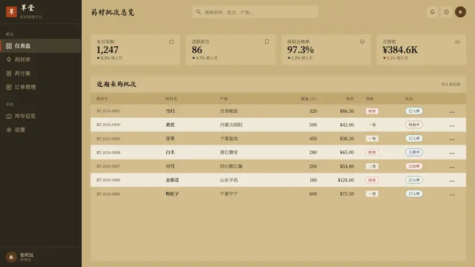
Task: Select batch number BT-2024-0891
Action: click(108, 111)
